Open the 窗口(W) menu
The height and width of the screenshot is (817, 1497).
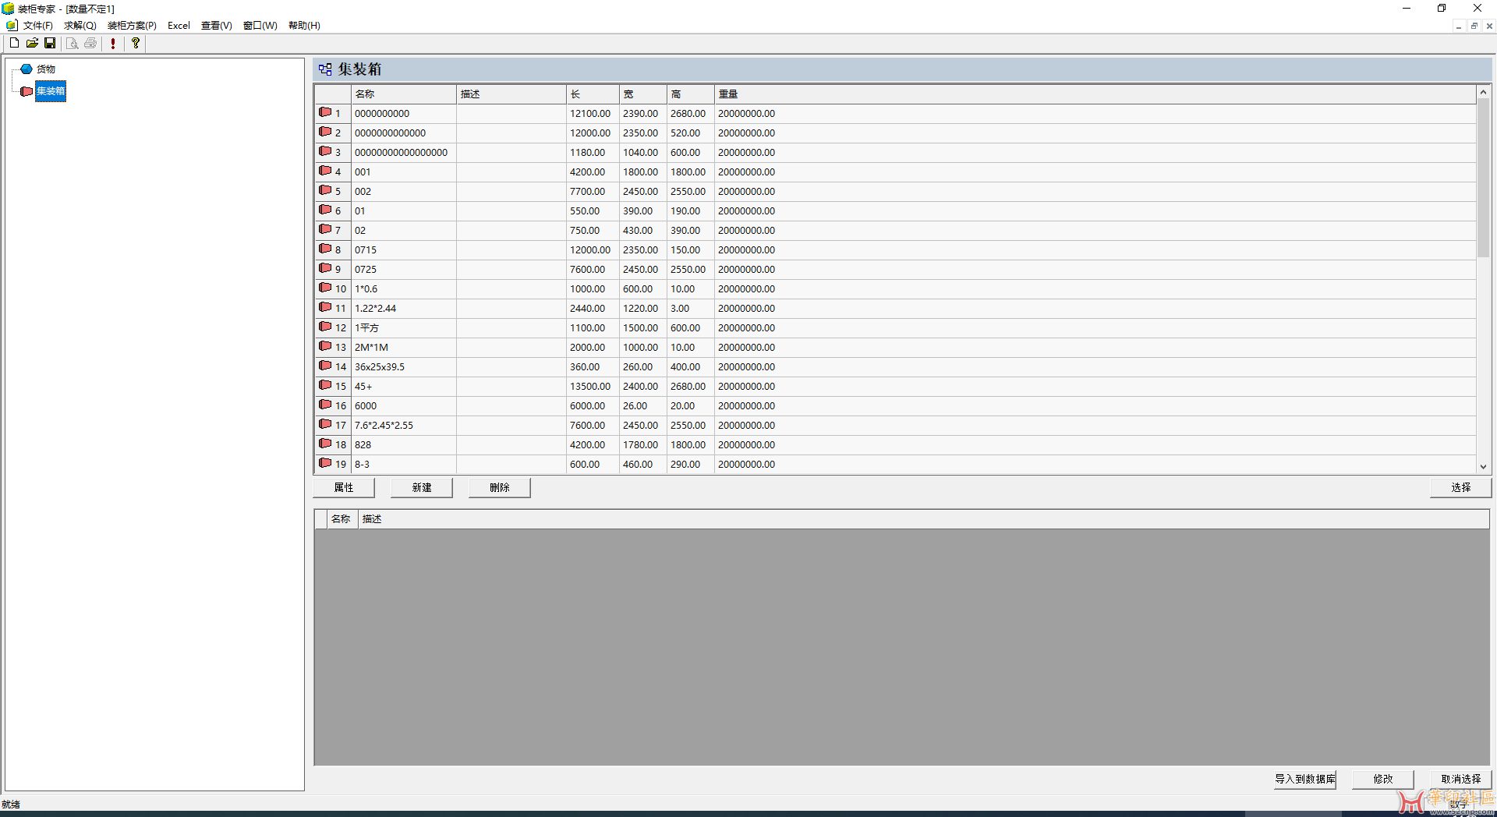(x=260, y=26)
